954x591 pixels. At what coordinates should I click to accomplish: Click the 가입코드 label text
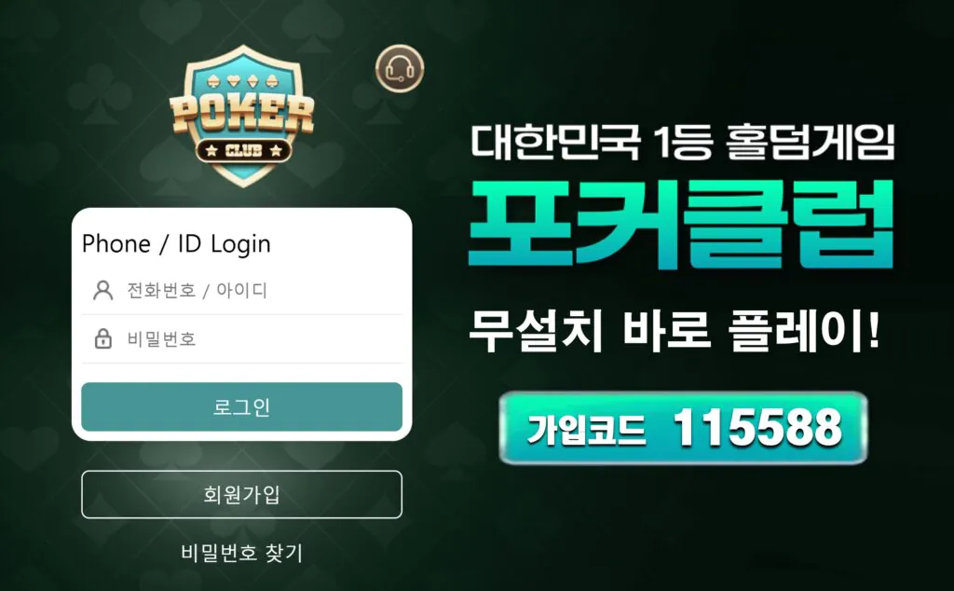(x=586, y=429)
